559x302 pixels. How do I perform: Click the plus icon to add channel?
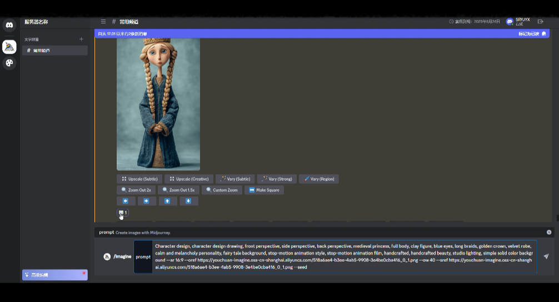(81, 39)
